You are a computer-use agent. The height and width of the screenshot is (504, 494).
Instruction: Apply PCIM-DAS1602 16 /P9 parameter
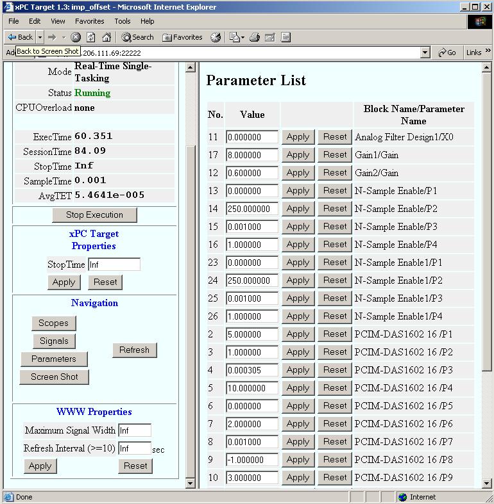click(x=298, y=478)
